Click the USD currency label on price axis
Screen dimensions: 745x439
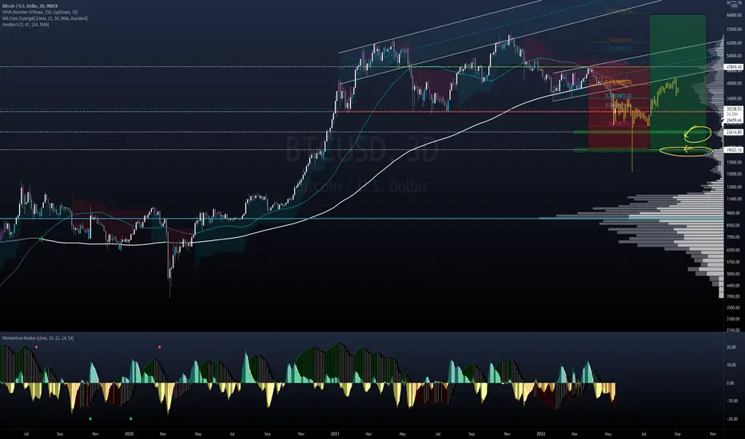(734, 6)
